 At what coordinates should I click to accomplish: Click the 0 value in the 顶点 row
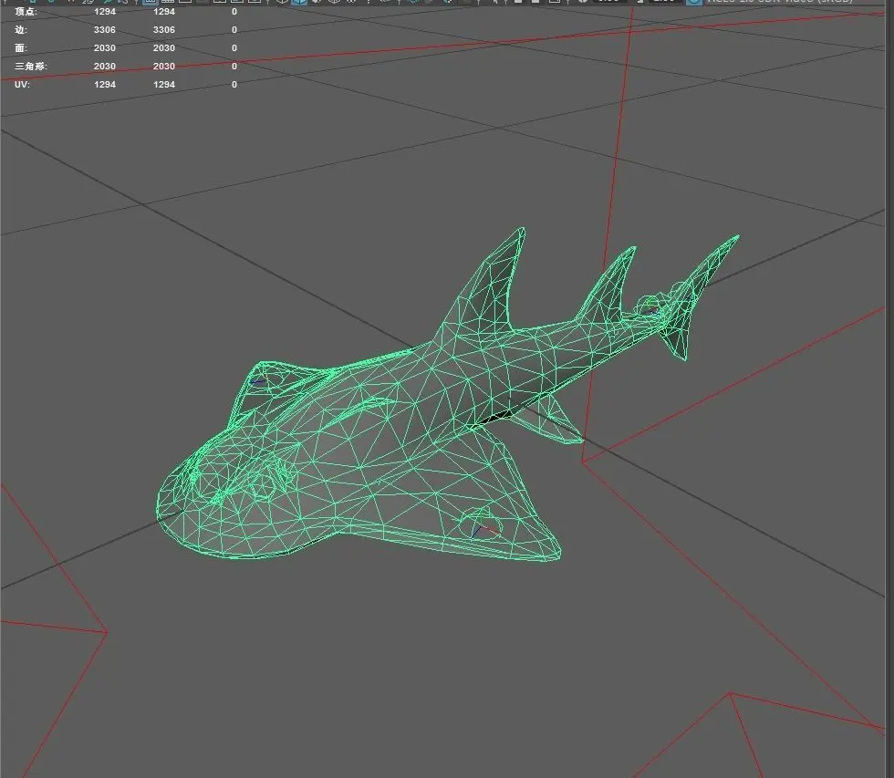pyautogui.click(x=234, y=11)
